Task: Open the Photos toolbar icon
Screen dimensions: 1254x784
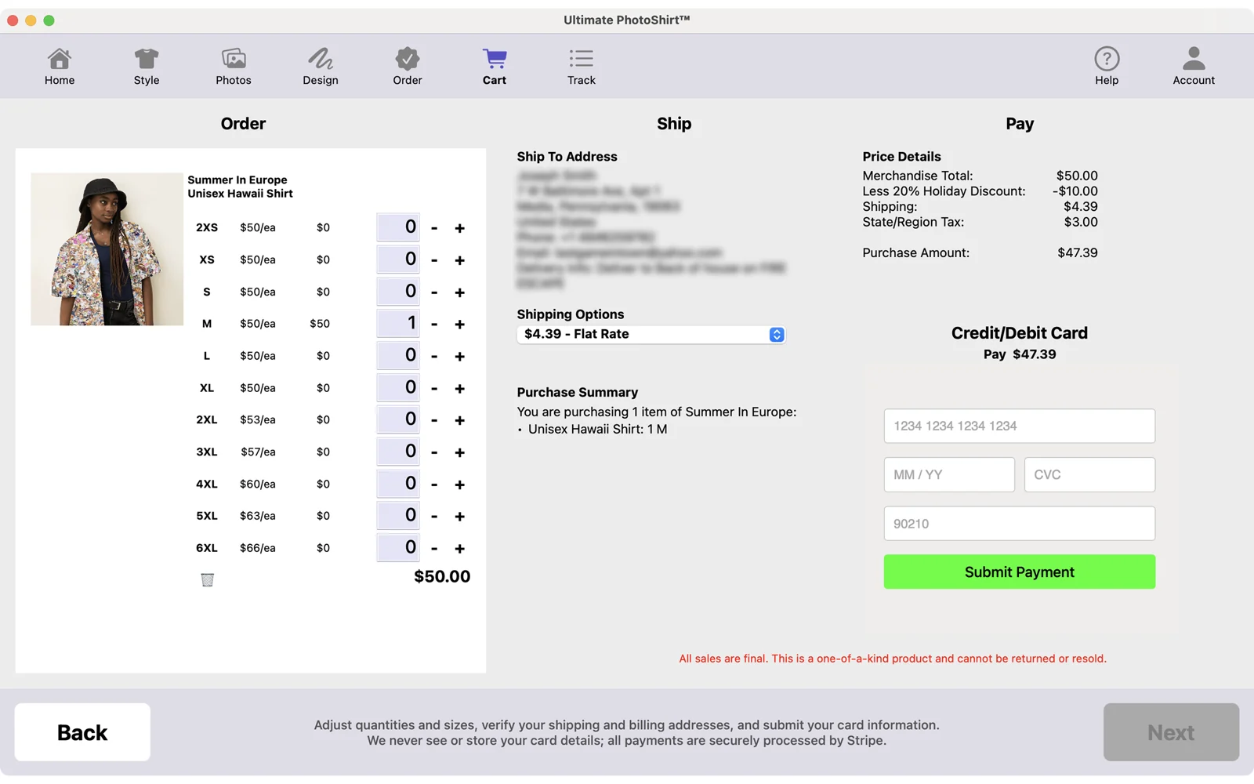Action: [x=234, y=67]
